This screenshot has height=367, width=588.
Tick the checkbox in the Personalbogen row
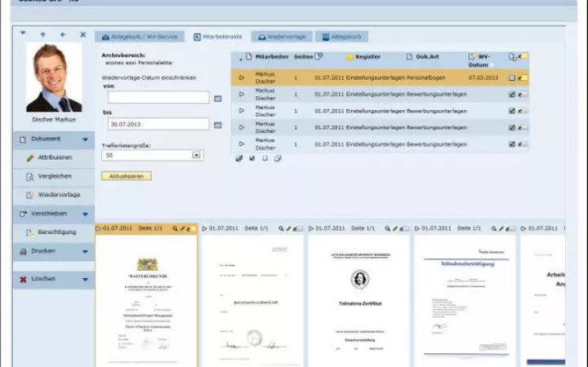[512, 78]
